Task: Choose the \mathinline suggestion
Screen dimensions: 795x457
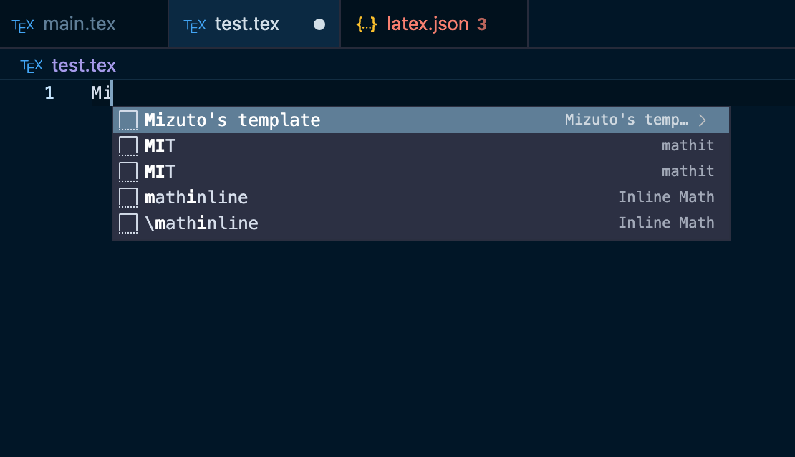Action: pyautogui.click(x=421, y=223)
